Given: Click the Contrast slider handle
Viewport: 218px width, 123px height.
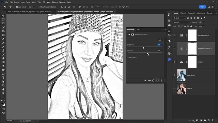Looking at the screenshot, I should point(147,54).
